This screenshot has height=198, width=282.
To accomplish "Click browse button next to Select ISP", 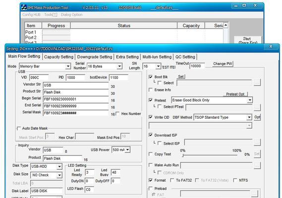I will 257,142.
